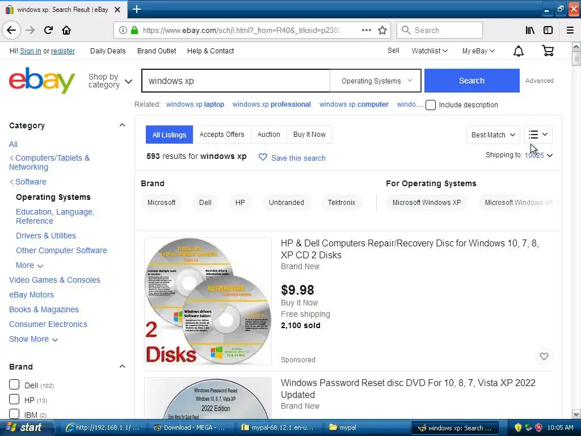581x436 pixels.
Task: Reload the page with the refresh icon
Action: click(48, 30)
